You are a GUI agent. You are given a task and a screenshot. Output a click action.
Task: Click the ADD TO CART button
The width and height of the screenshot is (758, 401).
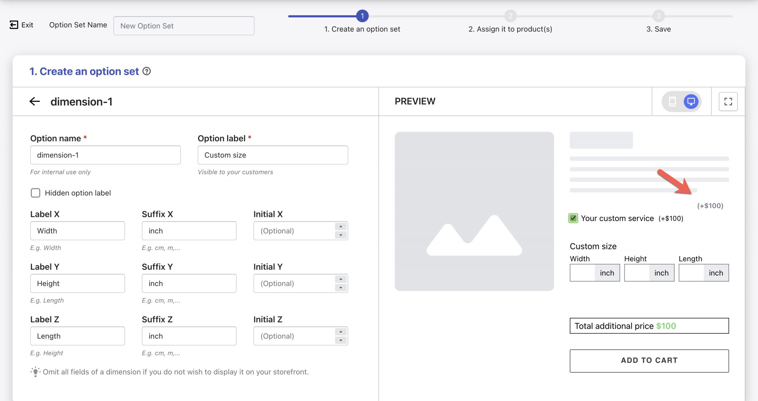[x=649, y=360]
